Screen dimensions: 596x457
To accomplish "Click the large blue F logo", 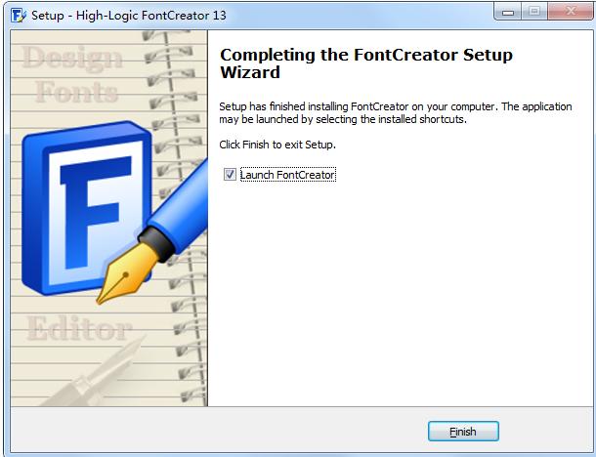I will [87, 208].
